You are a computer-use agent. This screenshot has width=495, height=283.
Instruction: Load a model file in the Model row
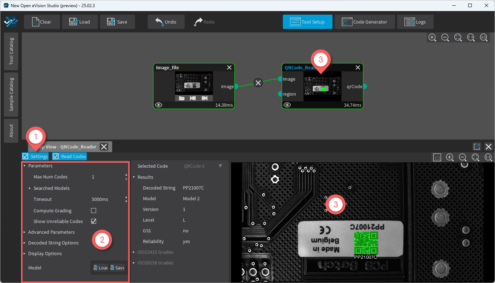click(100, 268)
